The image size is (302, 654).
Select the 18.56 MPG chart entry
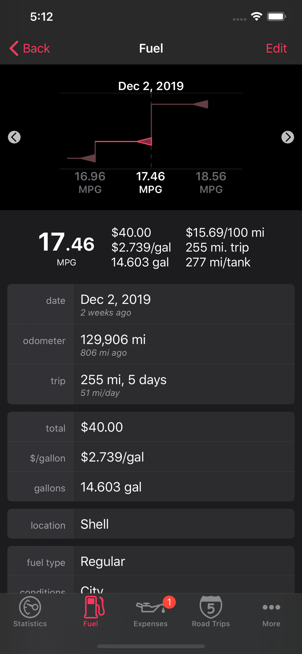211,182
